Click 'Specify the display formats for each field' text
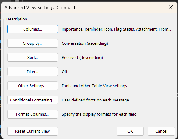Screen dimensions: 178x139 [x=99, y=114]
